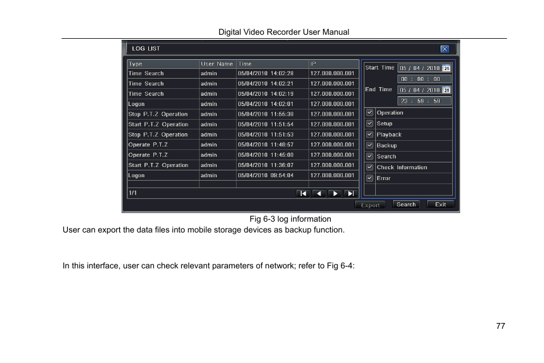The width and height of the screenshot is (544, 363).
Task: Open Start Time calendar picker icon
Action: point(446,68)
